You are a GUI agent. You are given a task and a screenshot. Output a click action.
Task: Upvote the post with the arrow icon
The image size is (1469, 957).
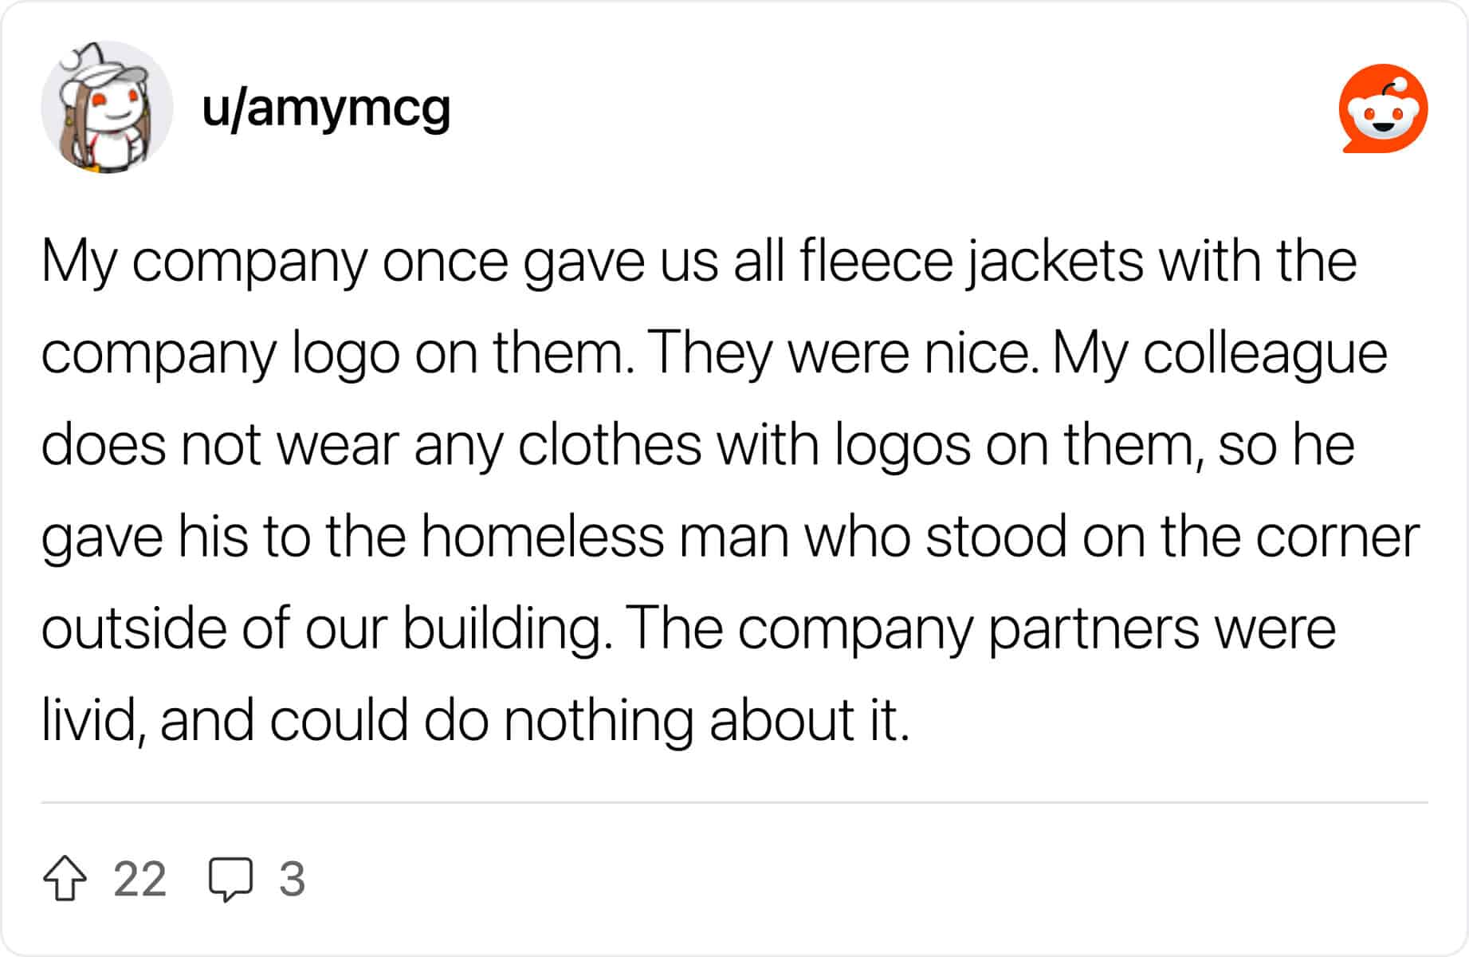pos(65,879)
